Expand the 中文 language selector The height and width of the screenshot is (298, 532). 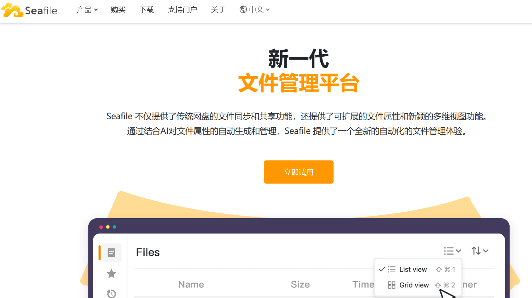(x=255, y=10)
